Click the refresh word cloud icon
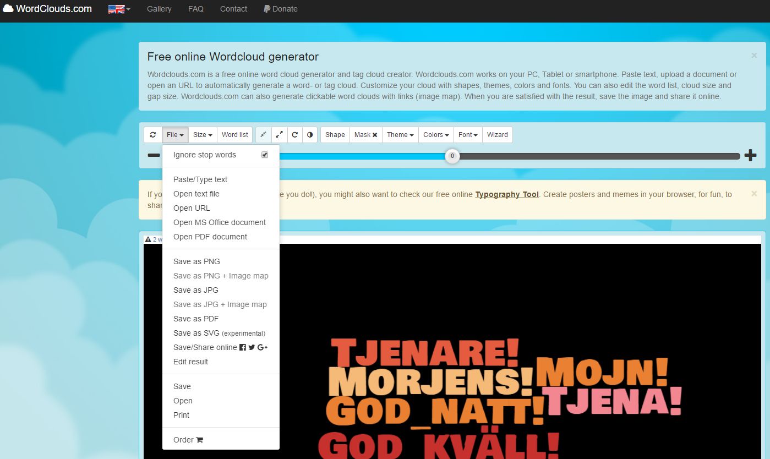The image size is (770, 459). (x=153, y=135)
